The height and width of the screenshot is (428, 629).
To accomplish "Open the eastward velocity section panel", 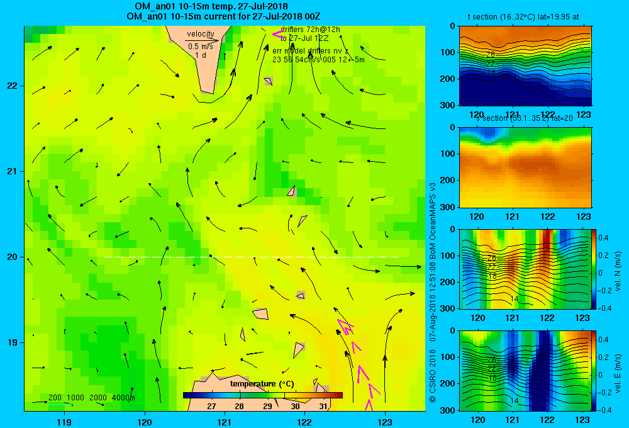I will pyautogui.click(x=525, y=371).
